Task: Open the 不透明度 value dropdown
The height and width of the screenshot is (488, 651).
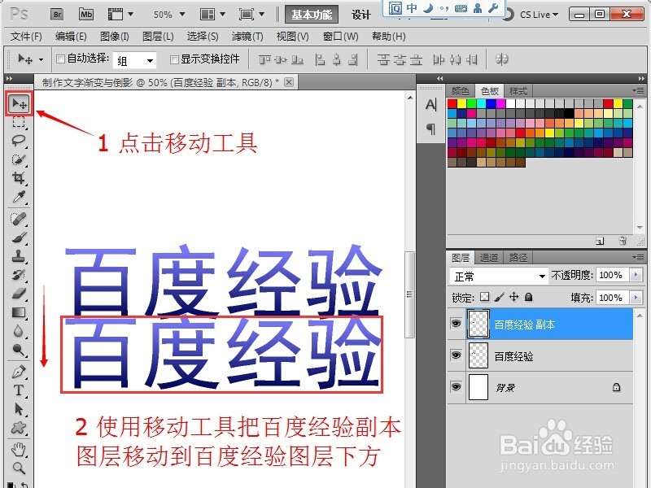Action: click(x=634, y=275)
